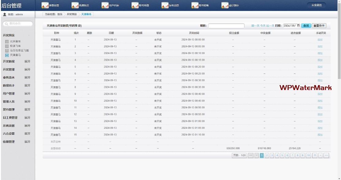The height and width of the screenshot is (180, 341).
Task: Click the 安全退出 logout button
Action: pos(316,5)
